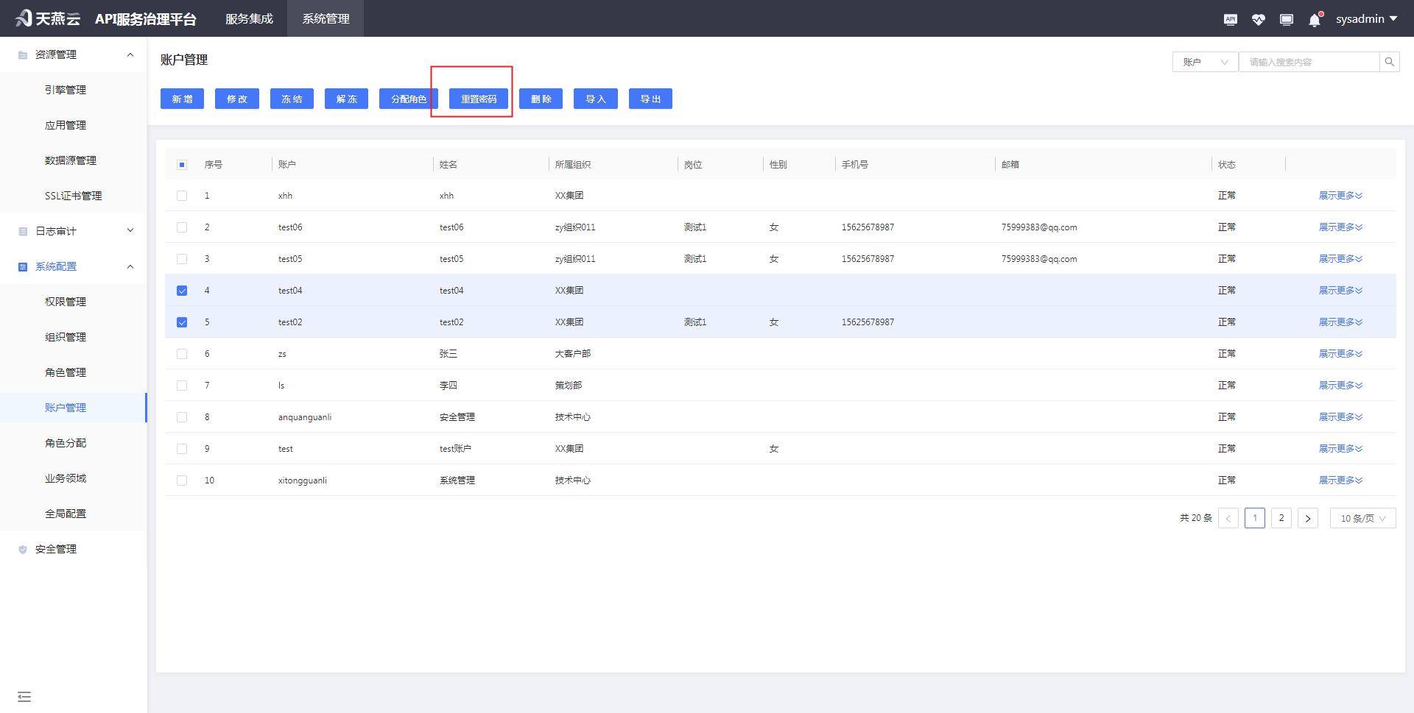Open the heartbeat health monitor icon

pos(1258,19)
